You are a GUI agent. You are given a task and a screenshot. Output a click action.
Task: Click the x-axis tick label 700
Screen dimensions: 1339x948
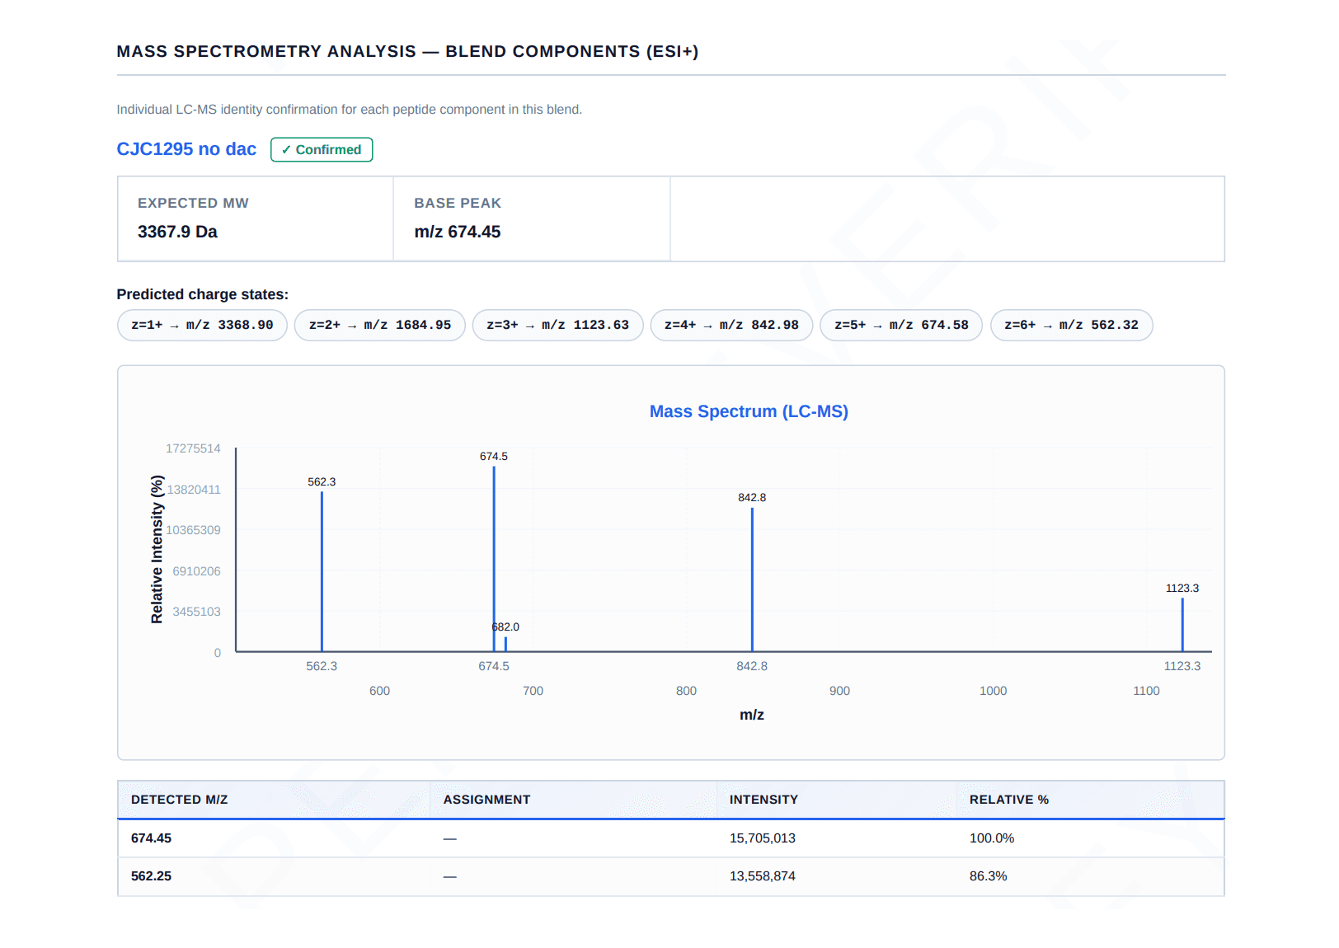533,691
